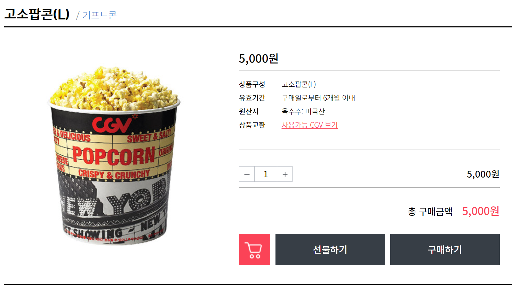This screenshot has width=512, height=289.
Task: Select the 상품구성 value 고소팝콘(L)
Action: click(x=299, y=84)
